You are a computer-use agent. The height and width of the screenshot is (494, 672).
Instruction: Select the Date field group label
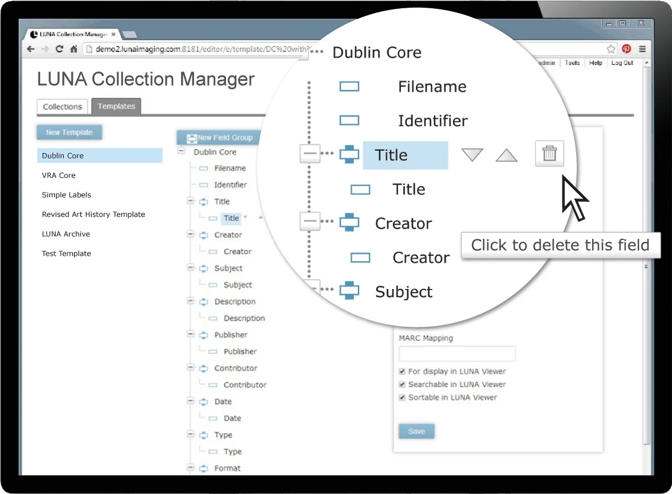223,402
